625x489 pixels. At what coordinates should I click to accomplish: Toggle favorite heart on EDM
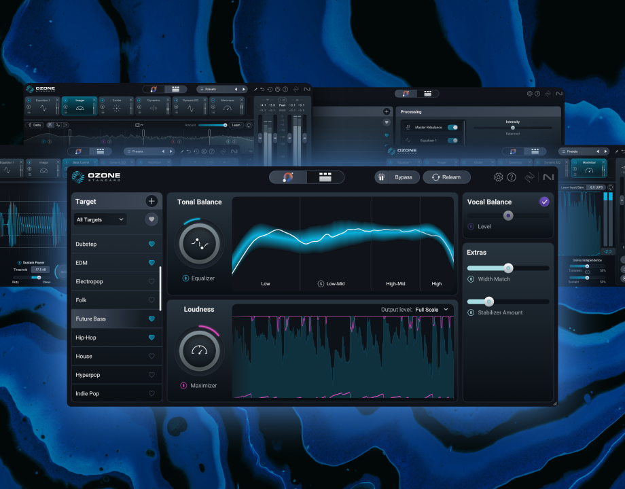pos(151,263)
